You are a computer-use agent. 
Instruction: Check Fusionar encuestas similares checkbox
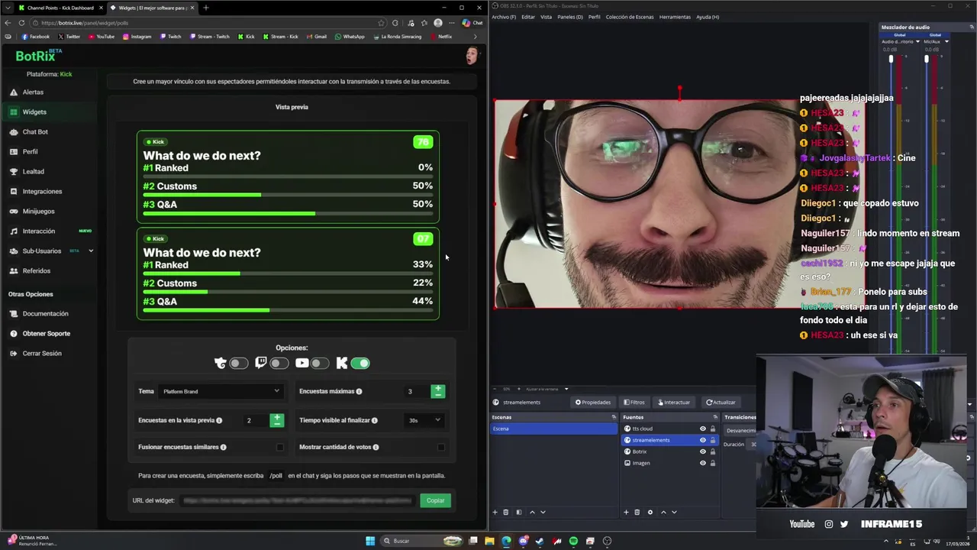point(280,447)
